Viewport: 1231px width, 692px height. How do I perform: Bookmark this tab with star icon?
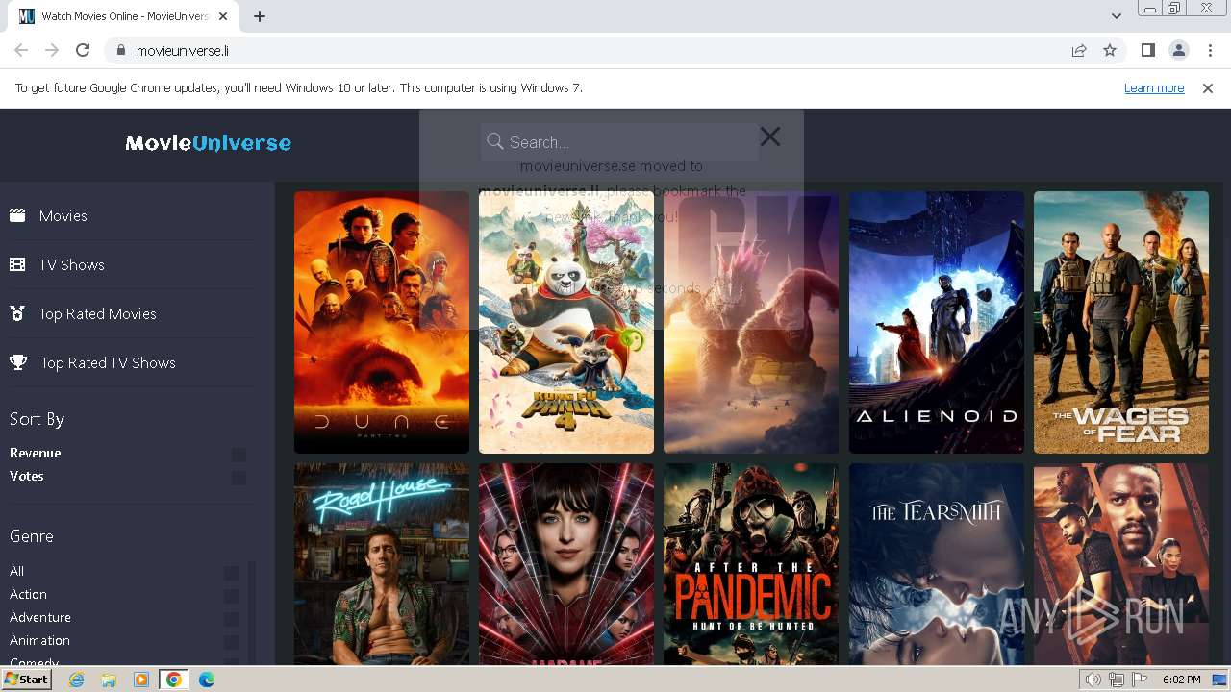pyautogui.click(x=1110, y=50)
